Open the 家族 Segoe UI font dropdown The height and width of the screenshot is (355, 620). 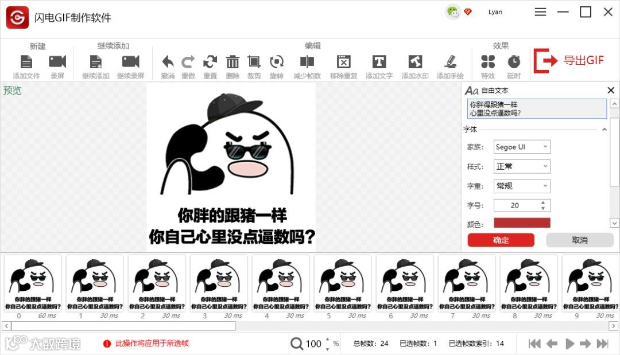(x=522, y=147)
